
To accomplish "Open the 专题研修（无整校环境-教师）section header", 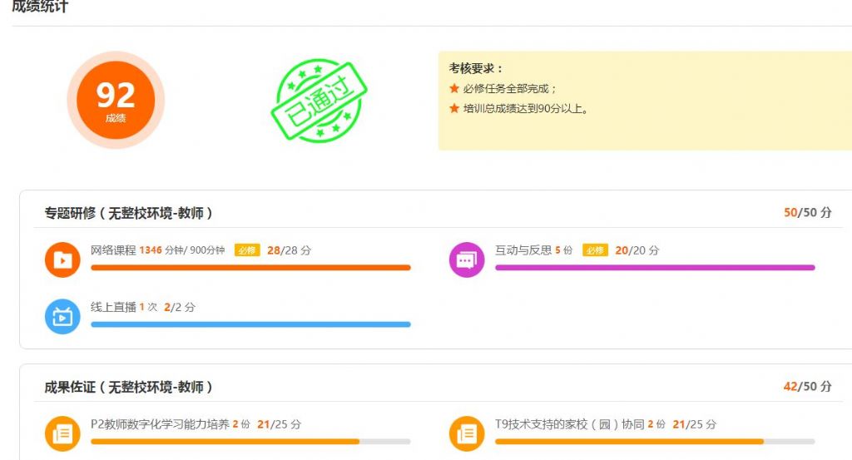I will click(128, 213).
